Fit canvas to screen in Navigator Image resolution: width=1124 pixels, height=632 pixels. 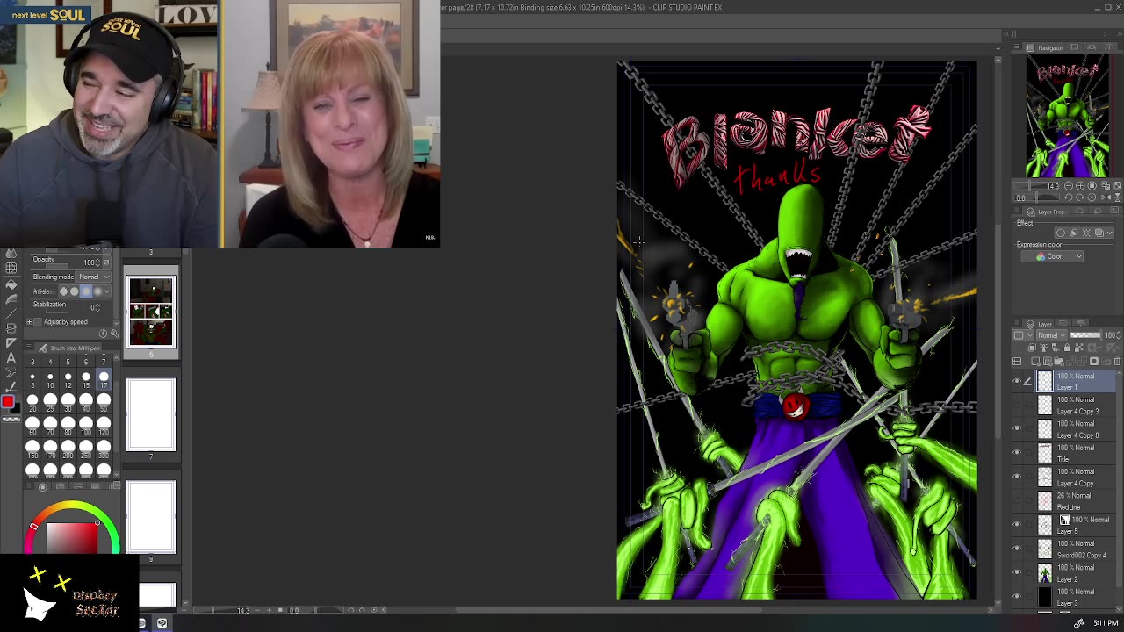point(1118,186)
